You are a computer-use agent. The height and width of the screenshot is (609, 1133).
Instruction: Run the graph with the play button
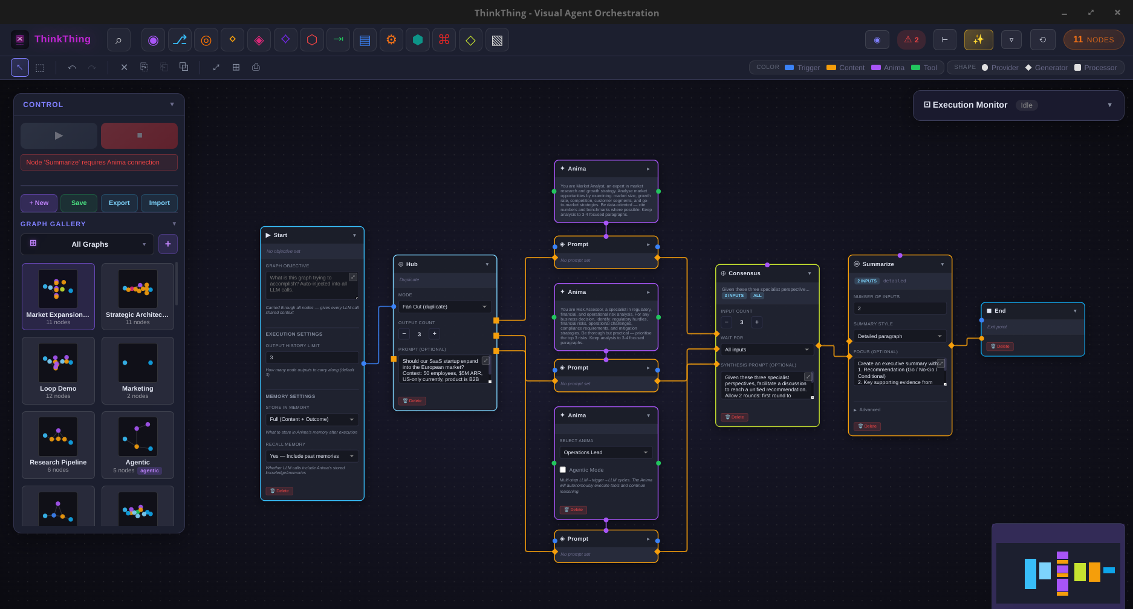pyautogui.click(x=59, y=135)
